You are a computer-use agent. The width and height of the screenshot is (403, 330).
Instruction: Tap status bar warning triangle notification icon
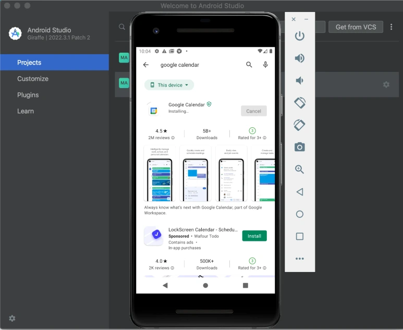coord(164,51)
